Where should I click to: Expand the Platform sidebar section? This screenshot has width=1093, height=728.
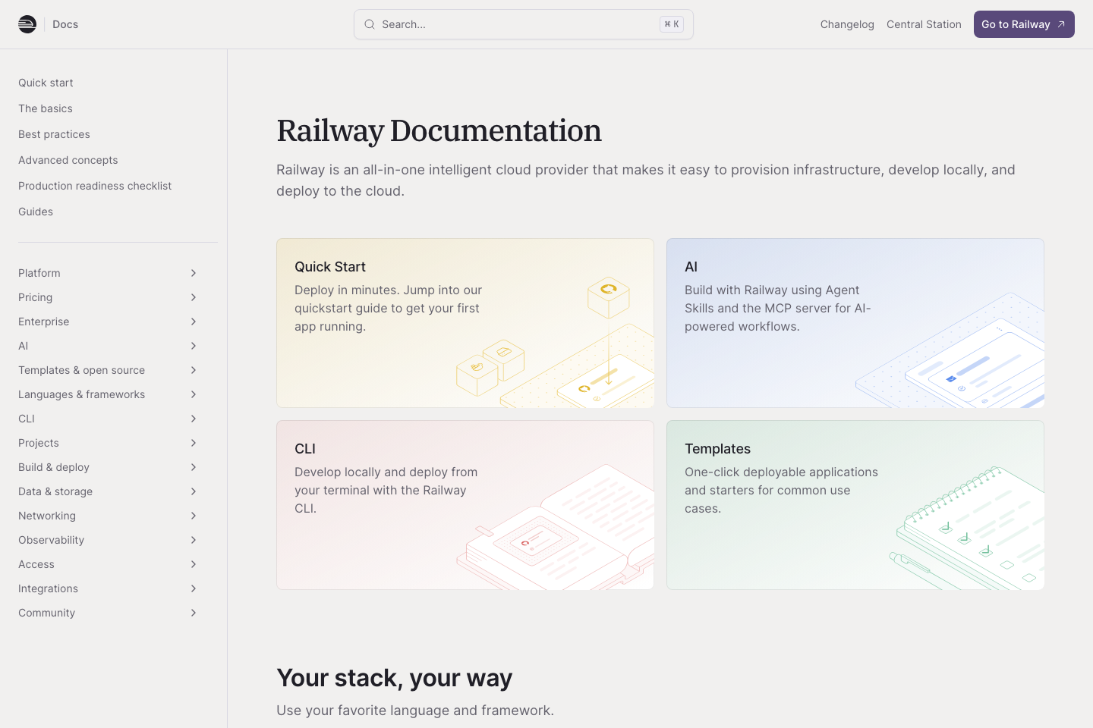click(x=194, y=273)
